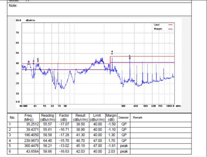This screenshot has width=207, height=157.
Task: Click the Margin (dB) column header
Action: click(111, 117)
